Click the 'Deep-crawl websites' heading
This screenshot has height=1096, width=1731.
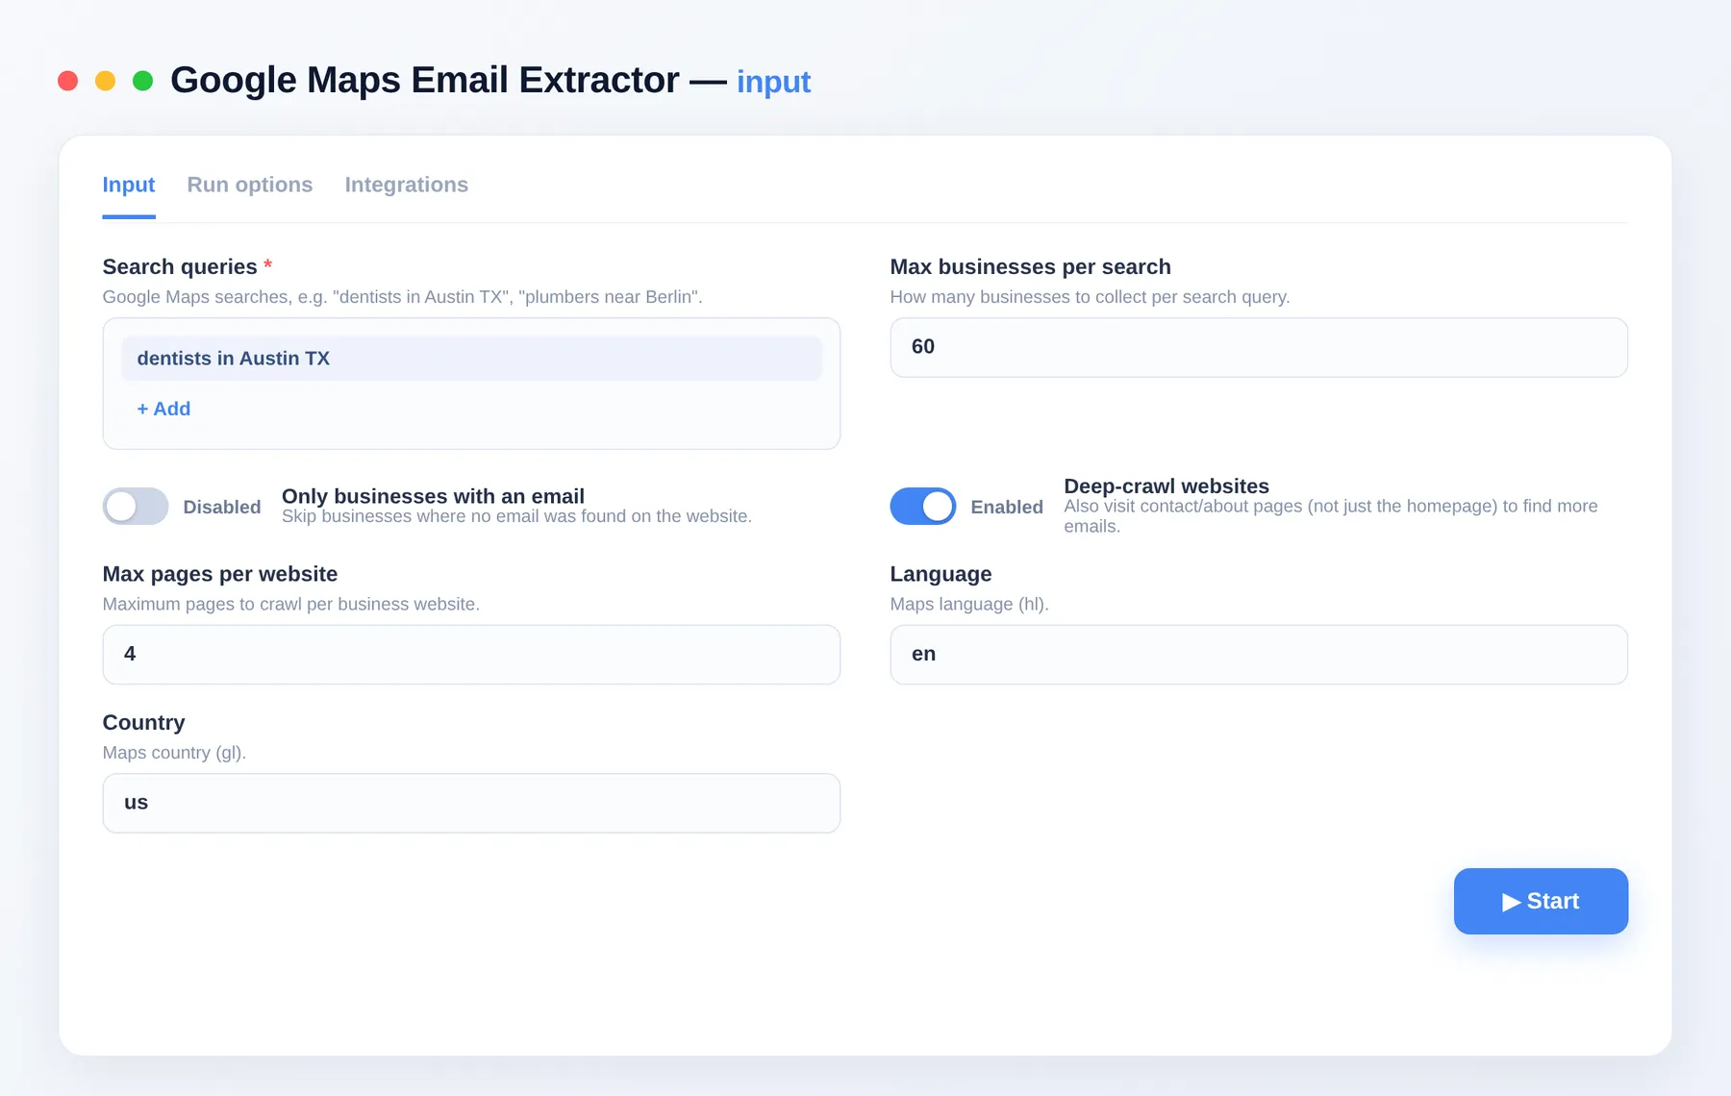point(1167,486)
